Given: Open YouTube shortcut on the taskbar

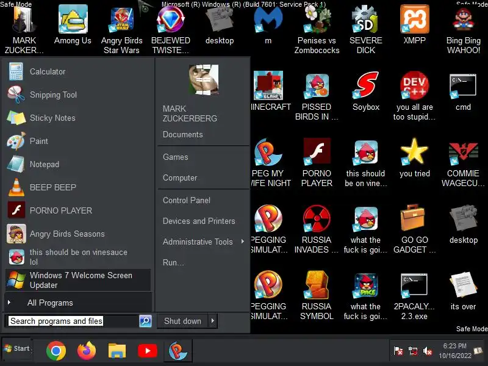Looking at the screenshot, I should click(148, 351).
